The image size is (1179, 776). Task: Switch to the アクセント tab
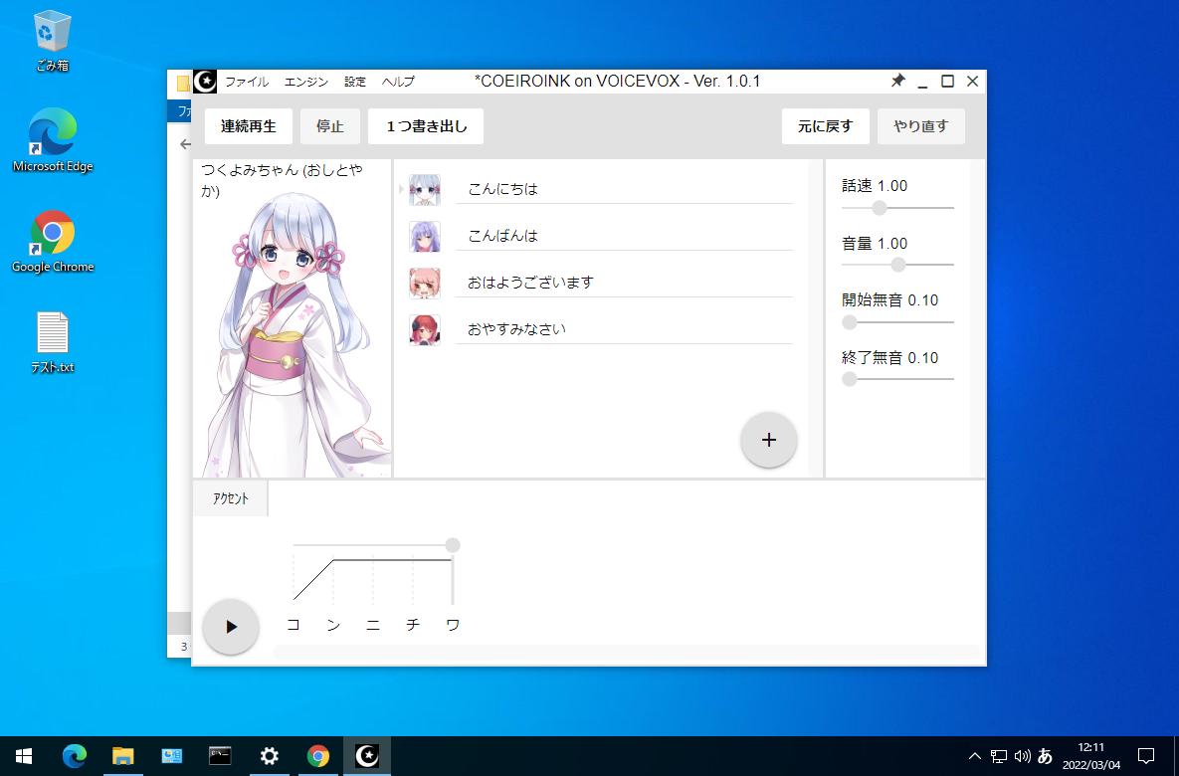pyautogui.click(x=230, y=498)
